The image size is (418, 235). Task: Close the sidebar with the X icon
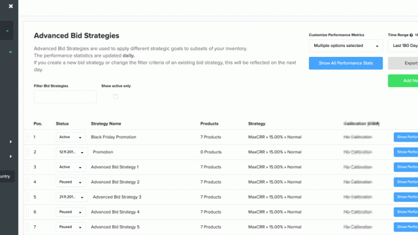click(10, 6)
